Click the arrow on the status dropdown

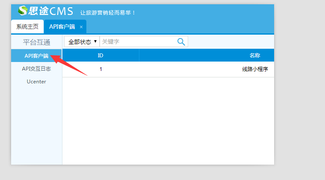pos(95,41)
